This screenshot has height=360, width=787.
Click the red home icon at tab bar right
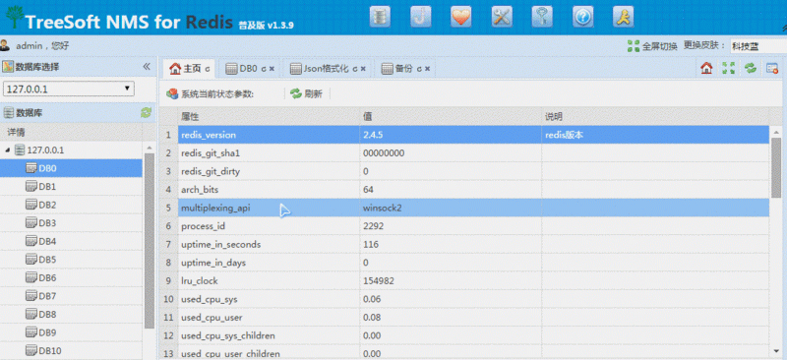point(706,68)
